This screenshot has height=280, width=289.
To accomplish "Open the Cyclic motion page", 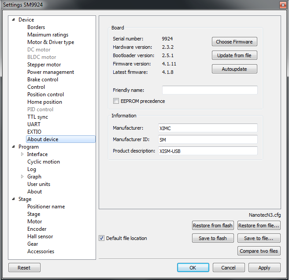I will (44, 162).
